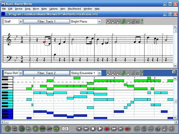Select the 16th note duration in Staff pane
179x134 pixels.
click(118, 21)
